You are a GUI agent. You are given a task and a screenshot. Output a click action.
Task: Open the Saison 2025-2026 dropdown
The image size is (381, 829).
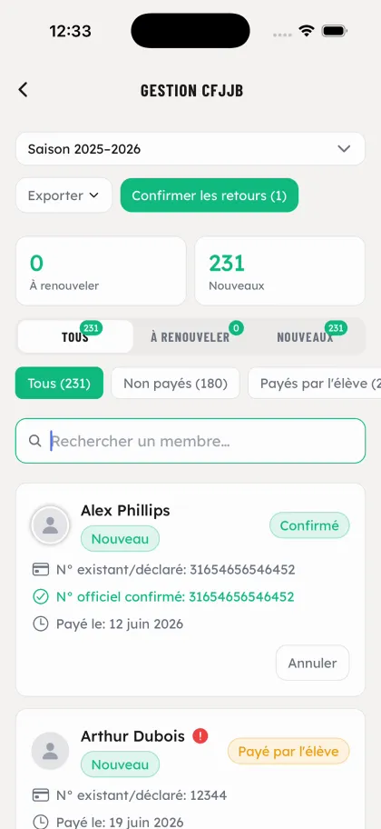pyautogui.click(x=190, y=148)
